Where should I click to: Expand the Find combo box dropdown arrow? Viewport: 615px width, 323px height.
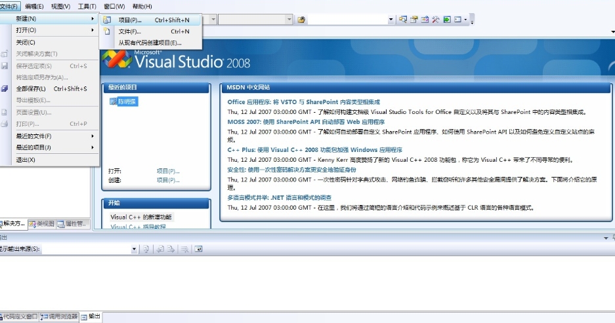391,20
